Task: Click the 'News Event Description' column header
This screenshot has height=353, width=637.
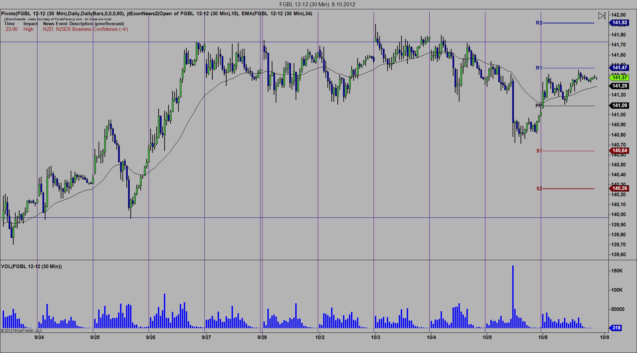Action: 83,24
